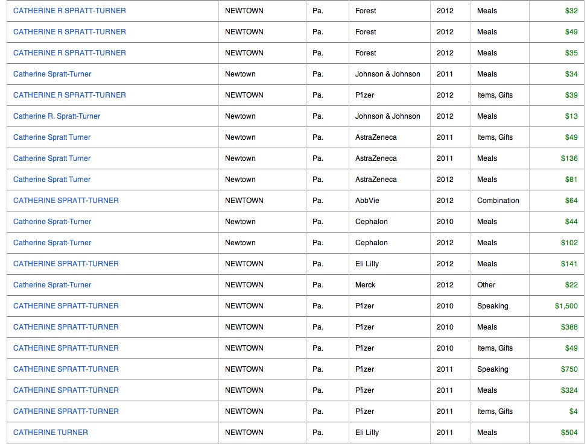Open CATHERINE SPRATT-TURNER link for Pfizer $4

coord(66,411)
